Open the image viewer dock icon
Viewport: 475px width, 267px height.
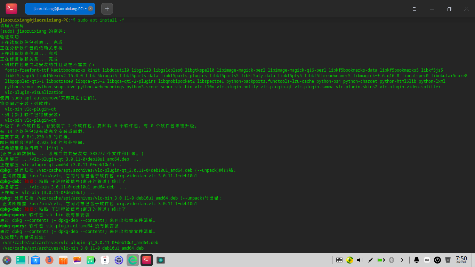(77, 260)
